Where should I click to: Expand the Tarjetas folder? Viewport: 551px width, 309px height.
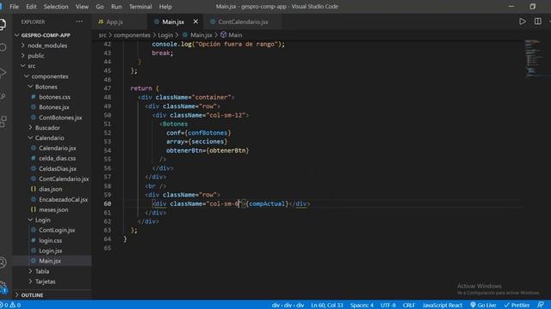52,282
